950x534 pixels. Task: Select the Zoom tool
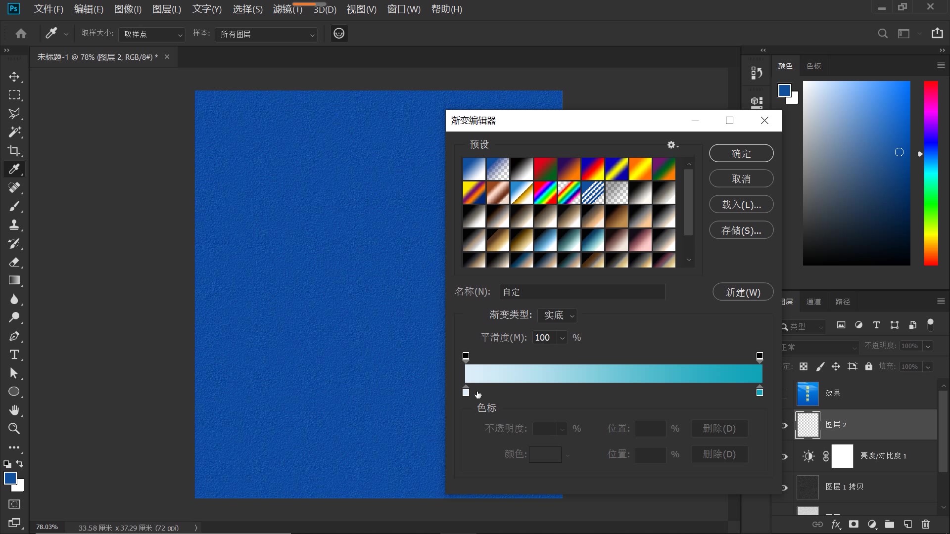[x=14, y=429]
